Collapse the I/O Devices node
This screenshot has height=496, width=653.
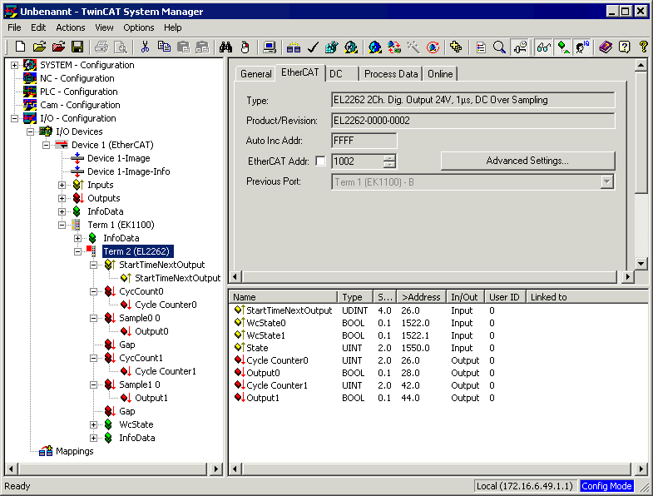pos(31,131)
